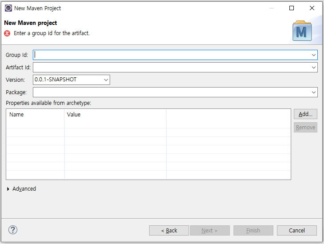Click the Maven M folder icon
The width and height of the screenshot is (324, 244).
[302, 31]
